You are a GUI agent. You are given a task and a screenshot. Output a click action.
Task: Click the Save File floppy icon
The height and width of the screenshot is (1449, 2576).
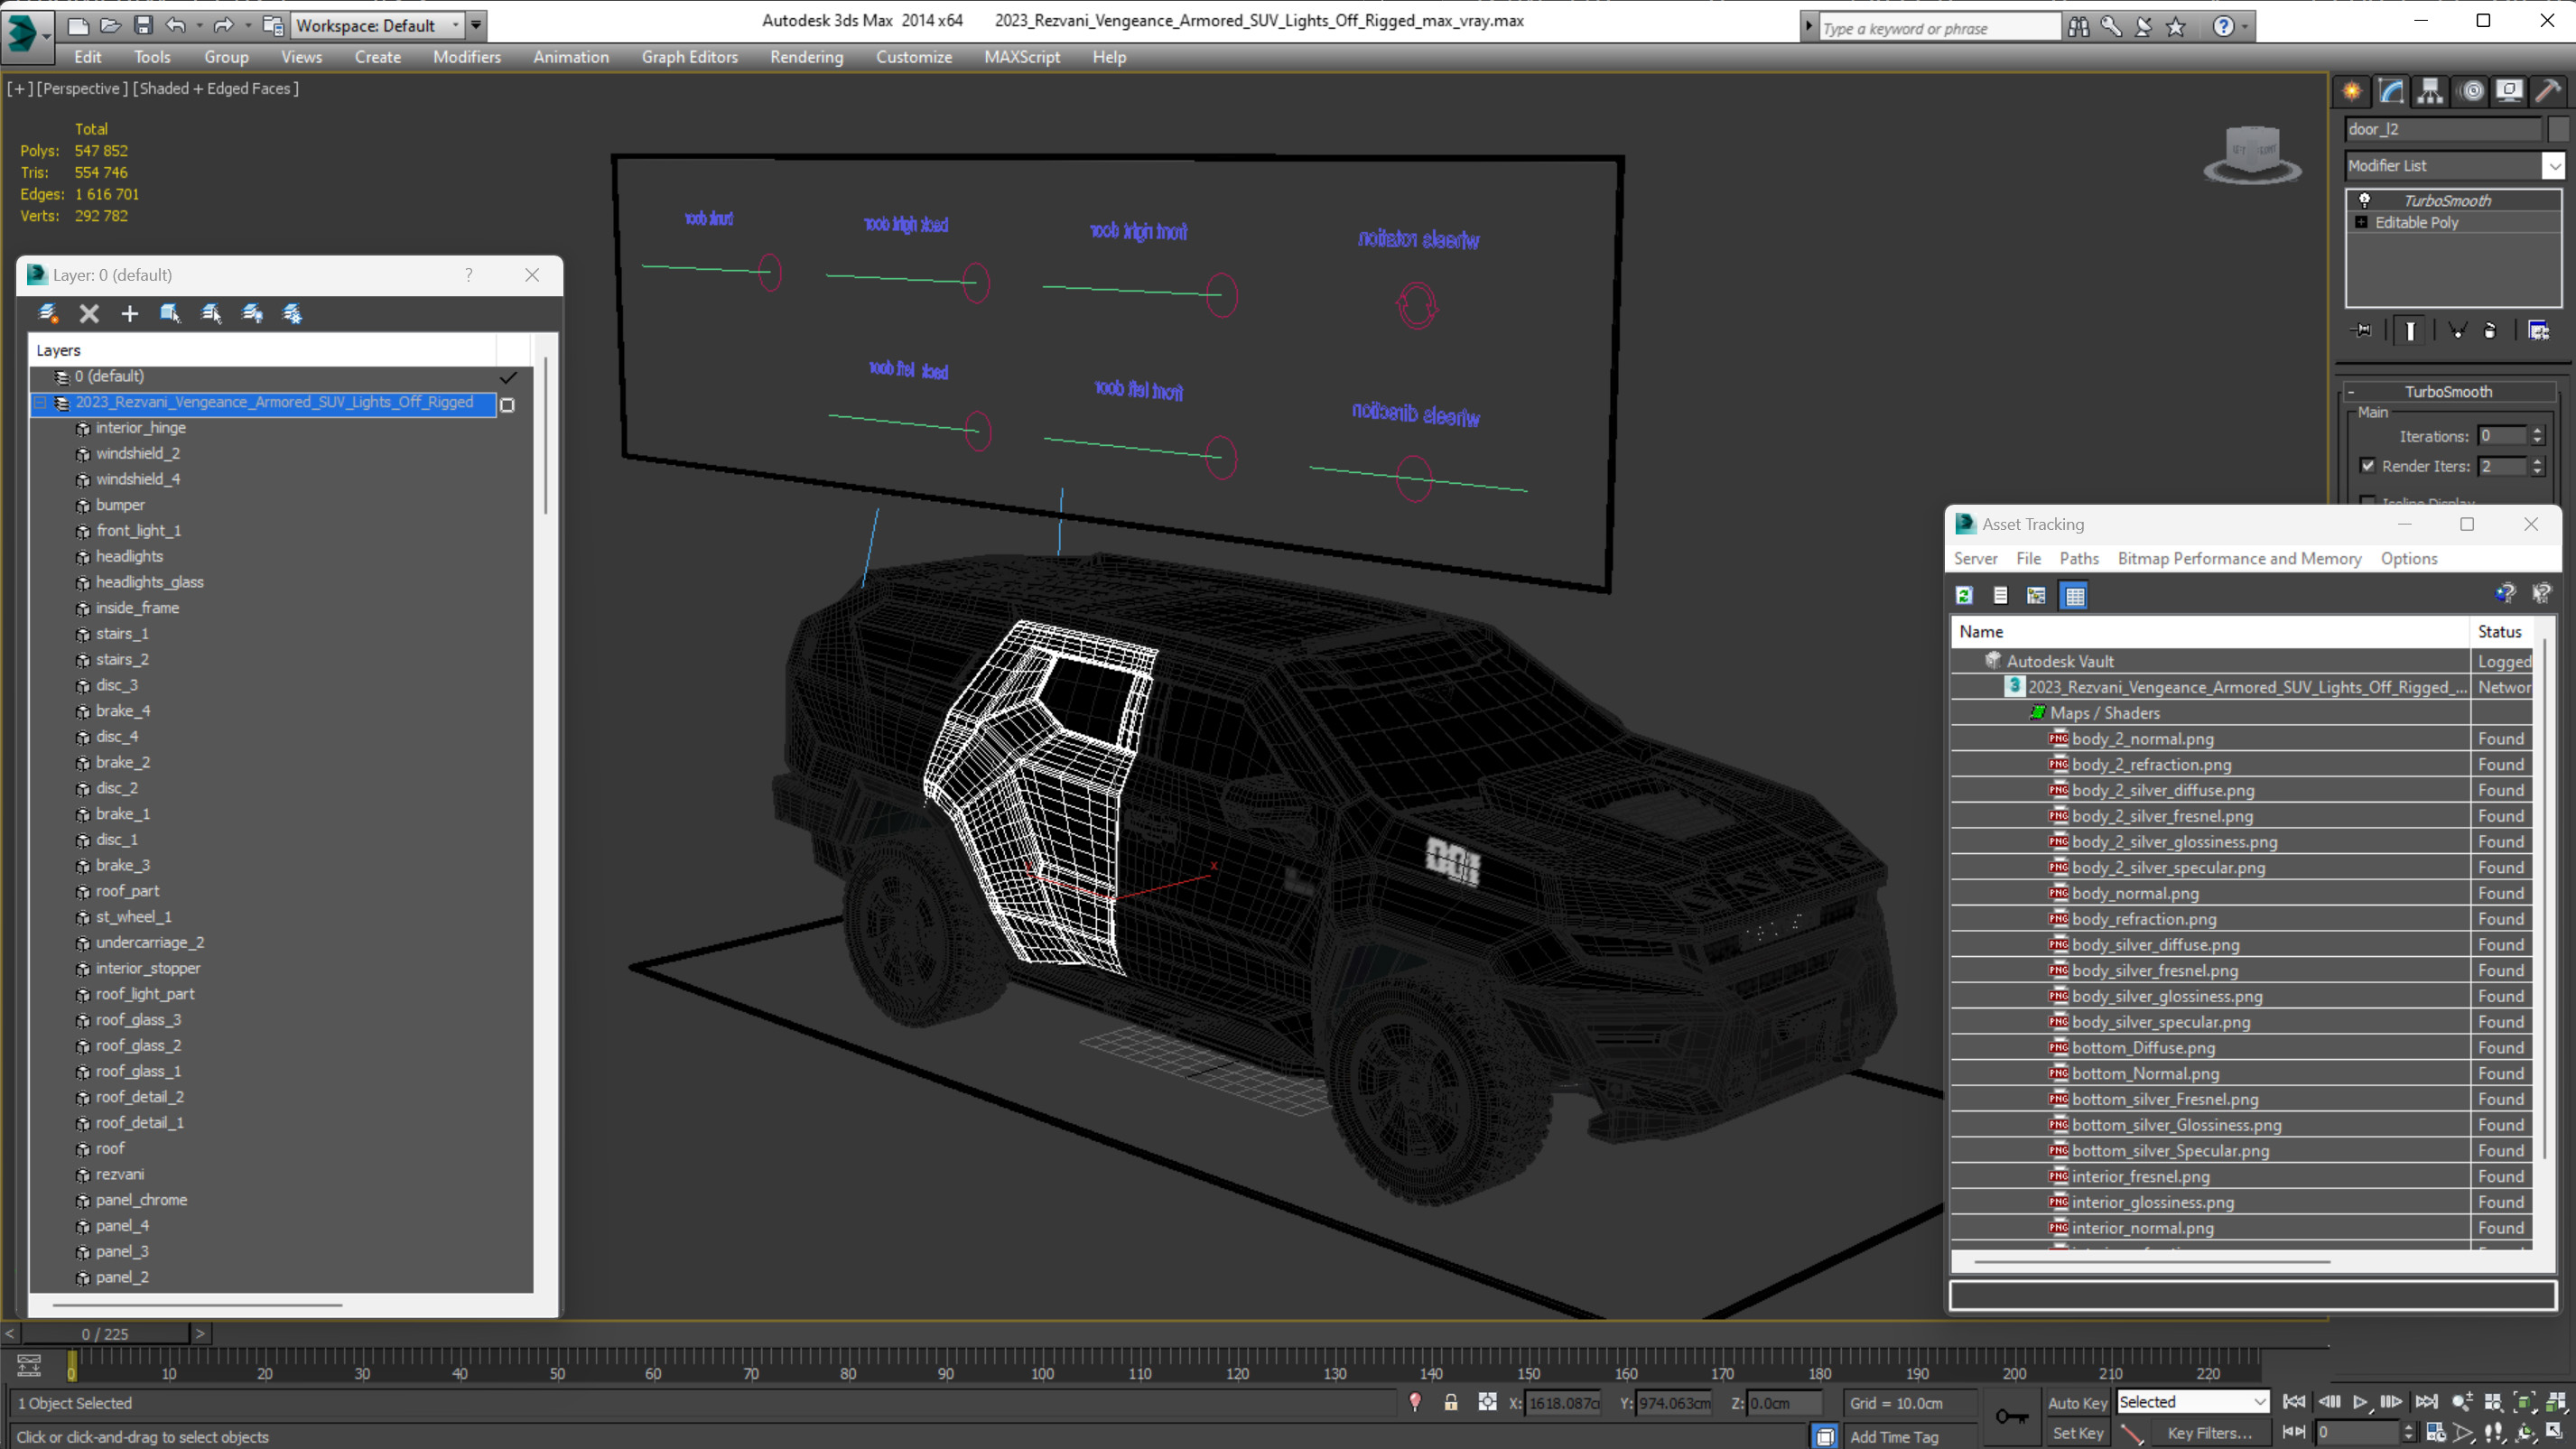tap(143, 25)
